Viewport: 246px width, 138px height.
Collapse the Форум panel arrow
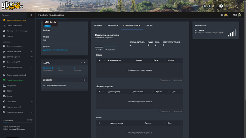tap(81, 63)
